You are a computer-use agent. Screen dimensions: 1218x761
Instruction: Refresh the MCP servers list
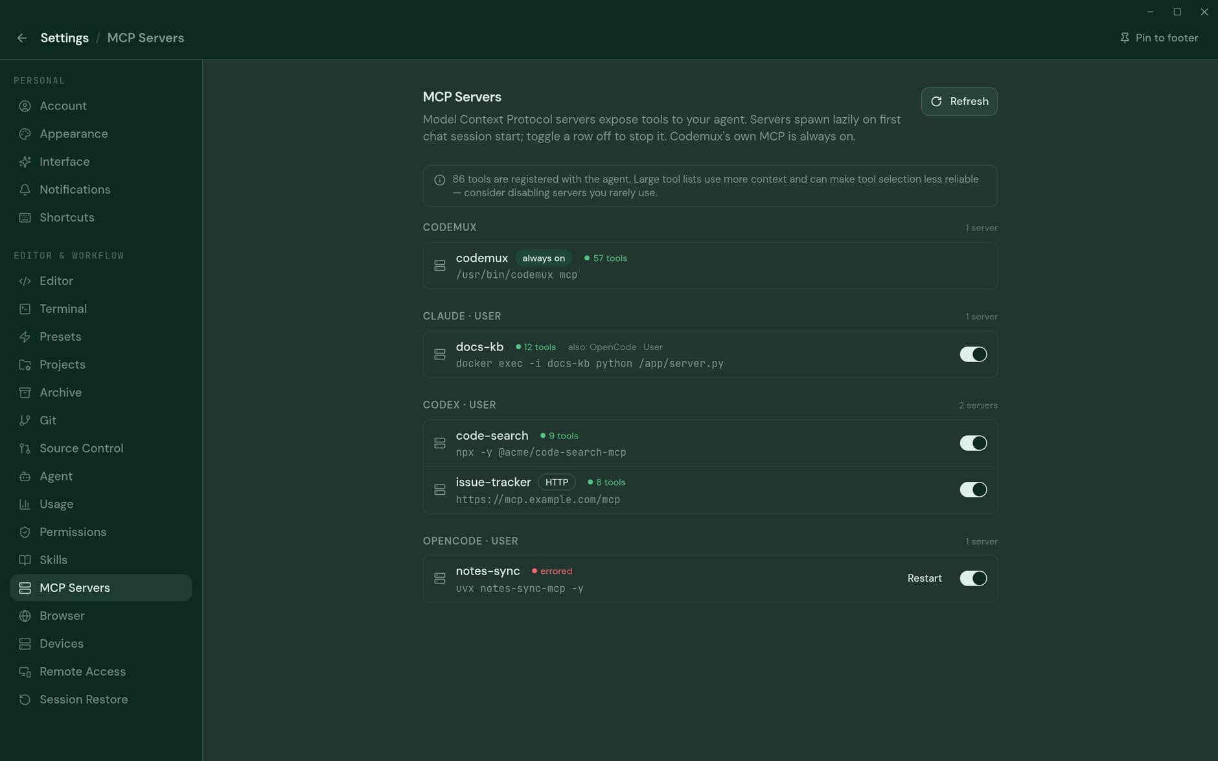pyautogui.click(x=959, y=102)
